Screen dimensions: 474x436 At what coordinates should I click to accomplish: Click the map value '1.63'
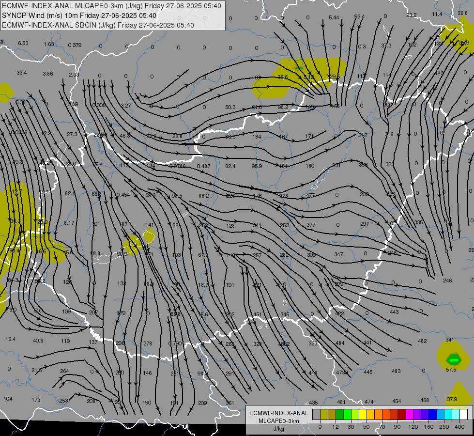point(49,44)
